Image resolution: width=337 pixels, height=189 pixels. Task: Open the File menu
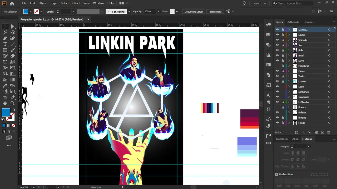point(24,3)
